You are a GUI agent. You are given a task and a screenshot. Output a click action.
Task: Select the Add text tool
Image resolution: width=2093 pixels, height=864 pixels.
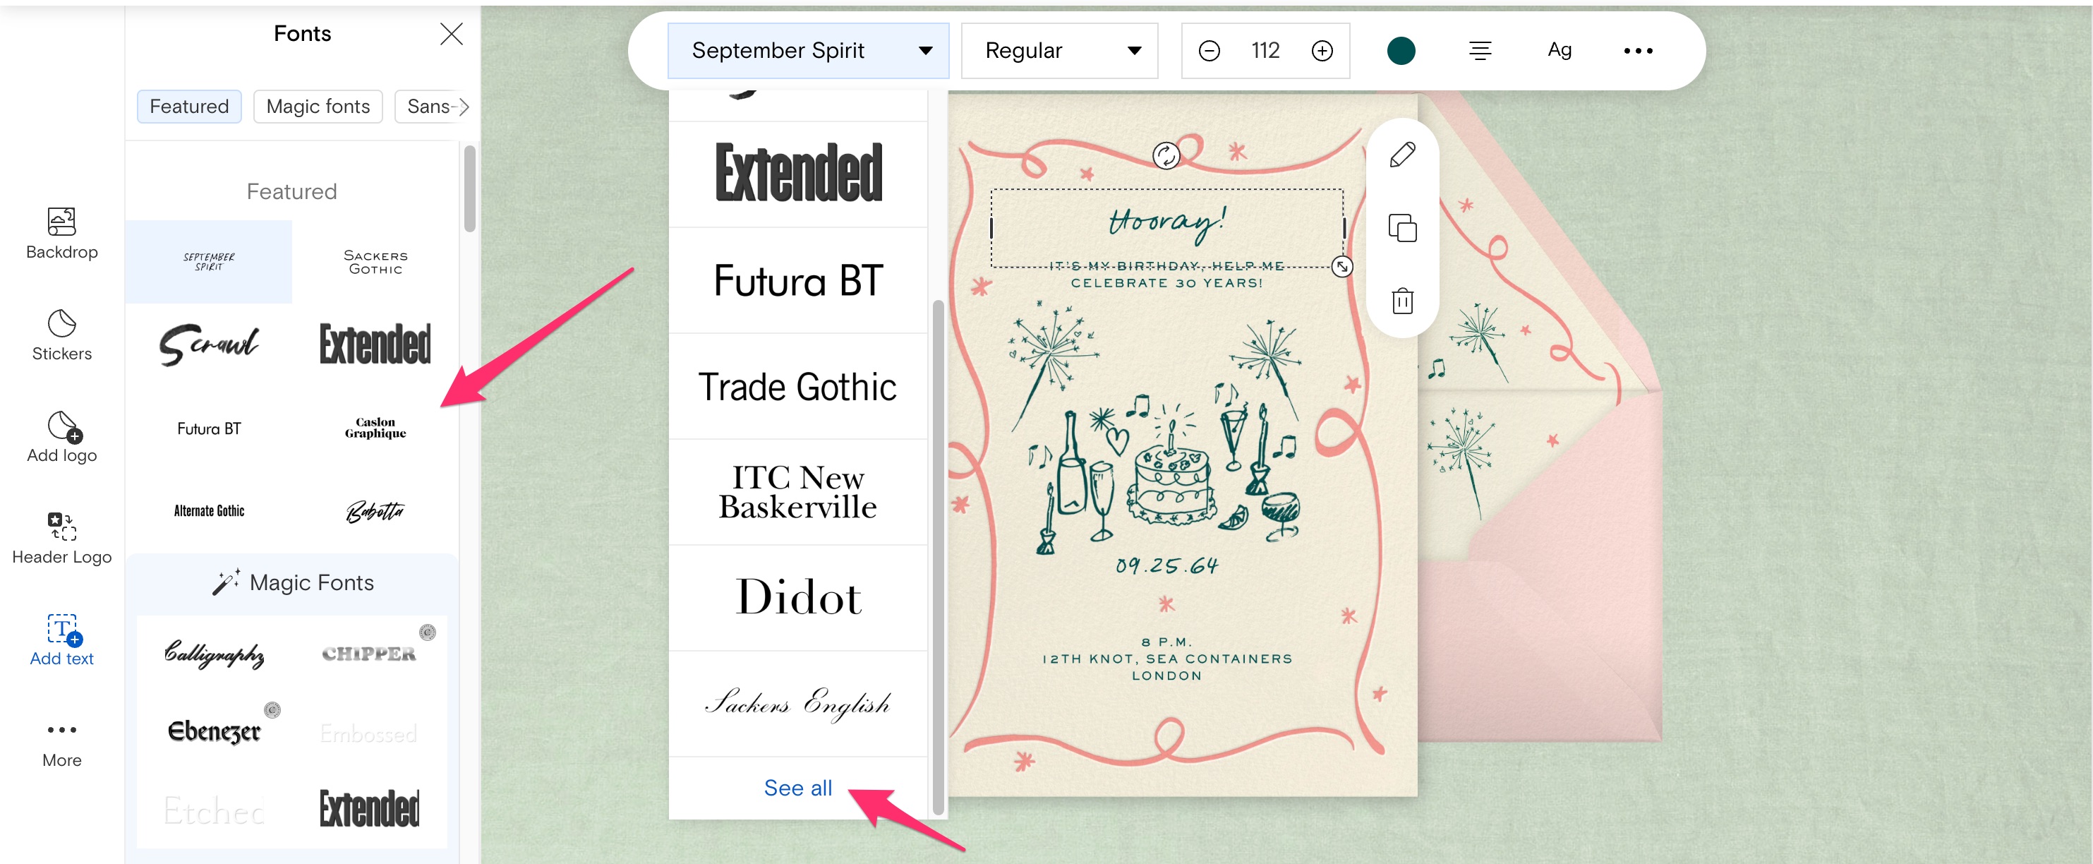62,640
